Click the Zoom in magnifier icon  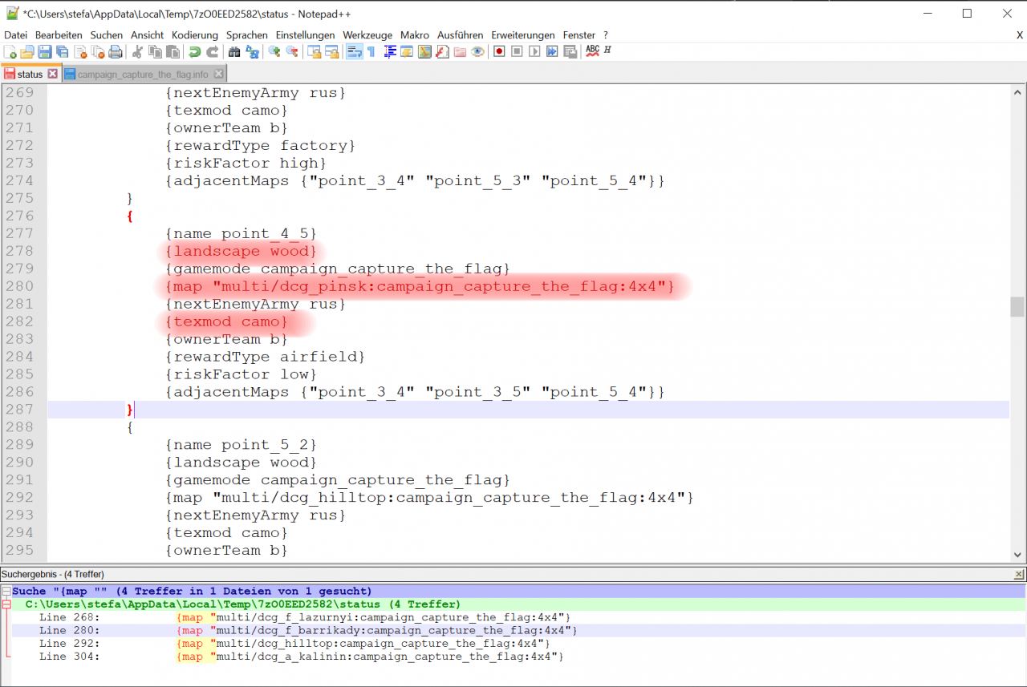point(274,52)
